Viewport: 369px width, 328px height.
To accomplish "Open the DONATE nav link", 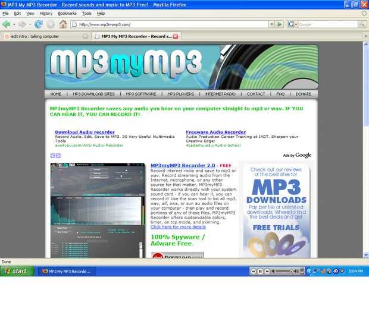I will click(304, 94).
